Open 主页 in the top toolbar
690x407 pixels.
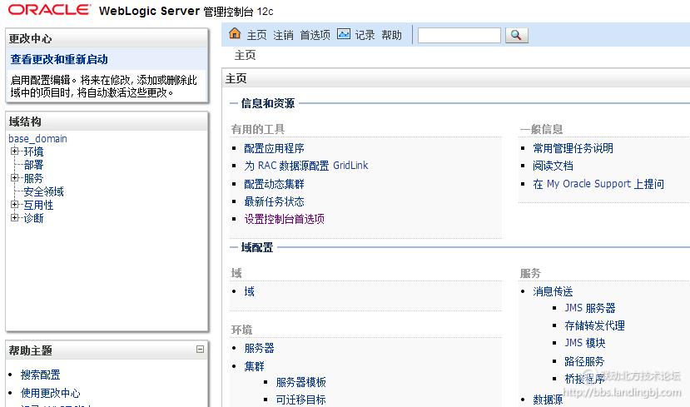256,35
